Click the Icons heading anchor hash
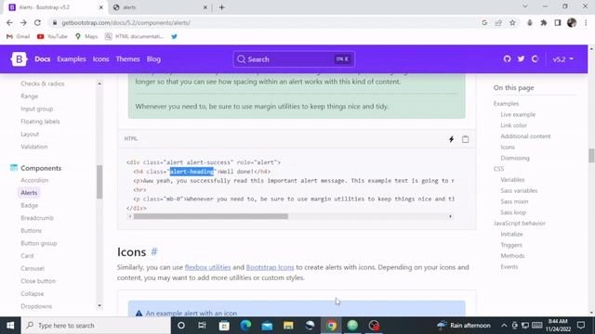The width and height of the screenshot is (595, 334). 154,251
